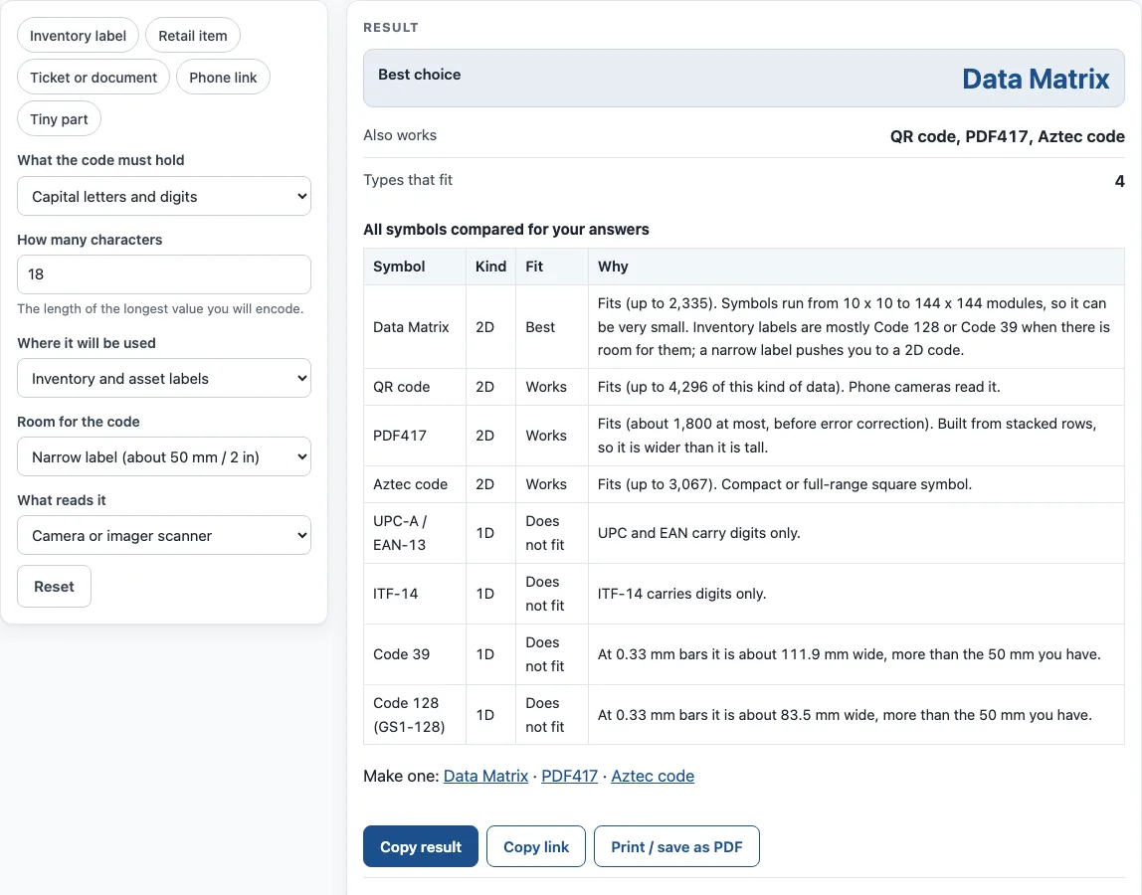Select the Inventory label preset
Screen dimensions: 1142x895
pyautogui.click(x=78, y=36)
